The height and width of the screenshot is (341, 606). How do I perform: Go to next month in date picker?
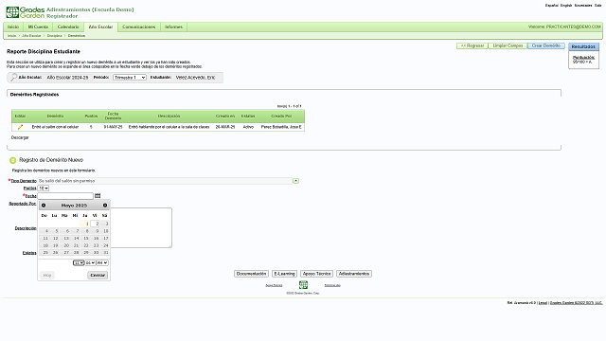click(105, 206)
